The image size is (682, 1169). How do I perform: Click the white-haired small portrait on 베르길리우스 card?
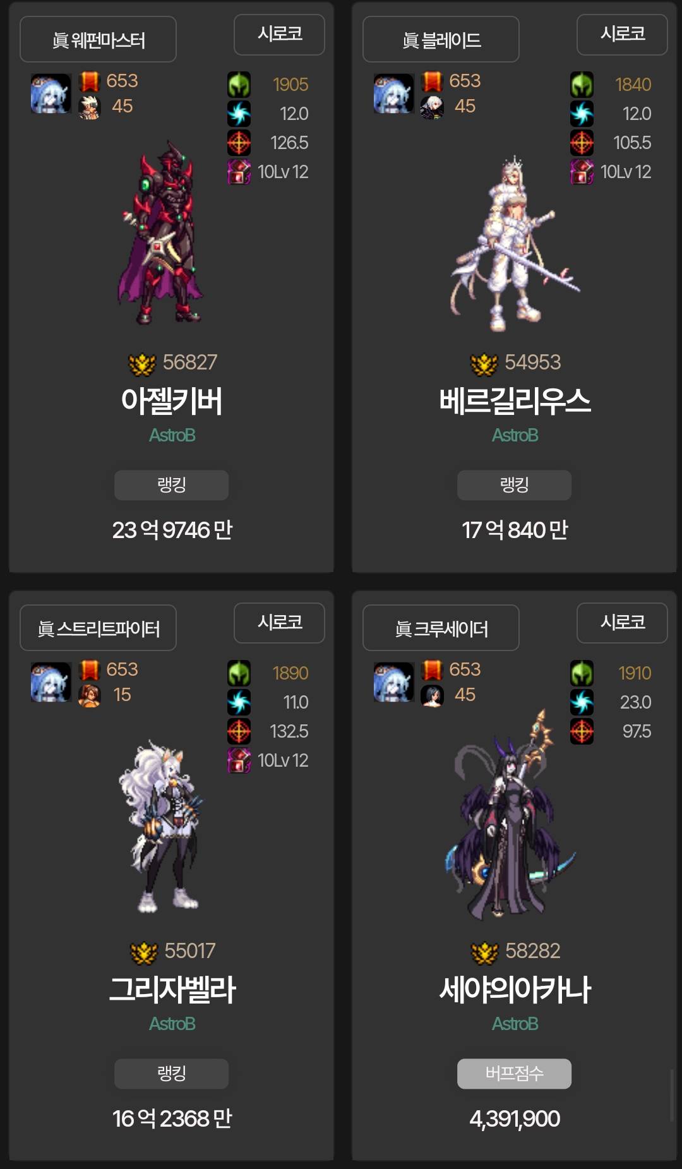click(432, 107)
